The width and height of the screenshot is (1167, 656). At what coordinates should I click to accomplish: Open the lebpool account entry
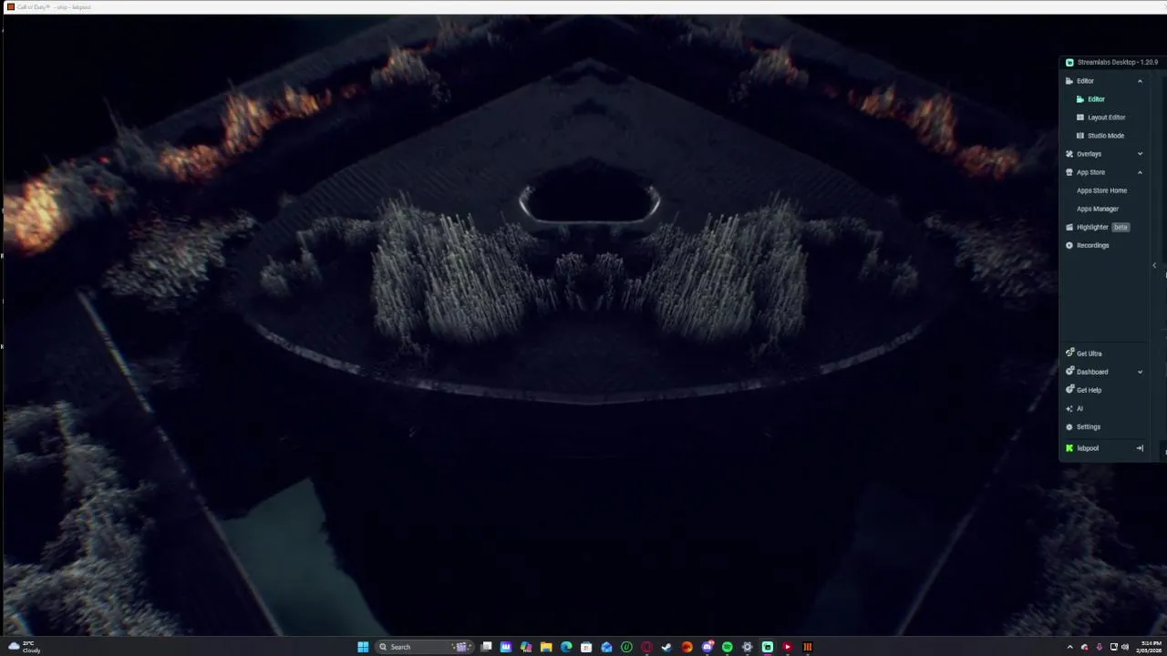(x=1082, y=448)
